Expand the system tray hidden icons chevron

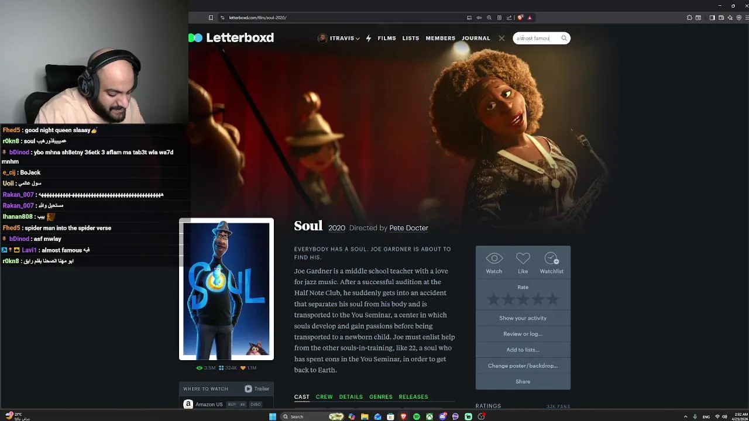(686, 416)
